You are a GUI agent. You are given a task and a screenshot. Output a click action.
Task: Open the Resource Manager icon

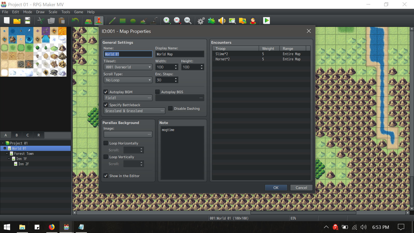point(243,21)
